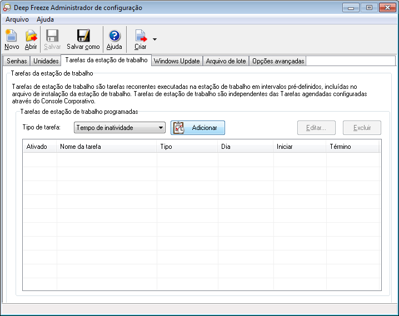Open the Ajuda menu
Screen dimensions: 399x316
tap(45, 19)
